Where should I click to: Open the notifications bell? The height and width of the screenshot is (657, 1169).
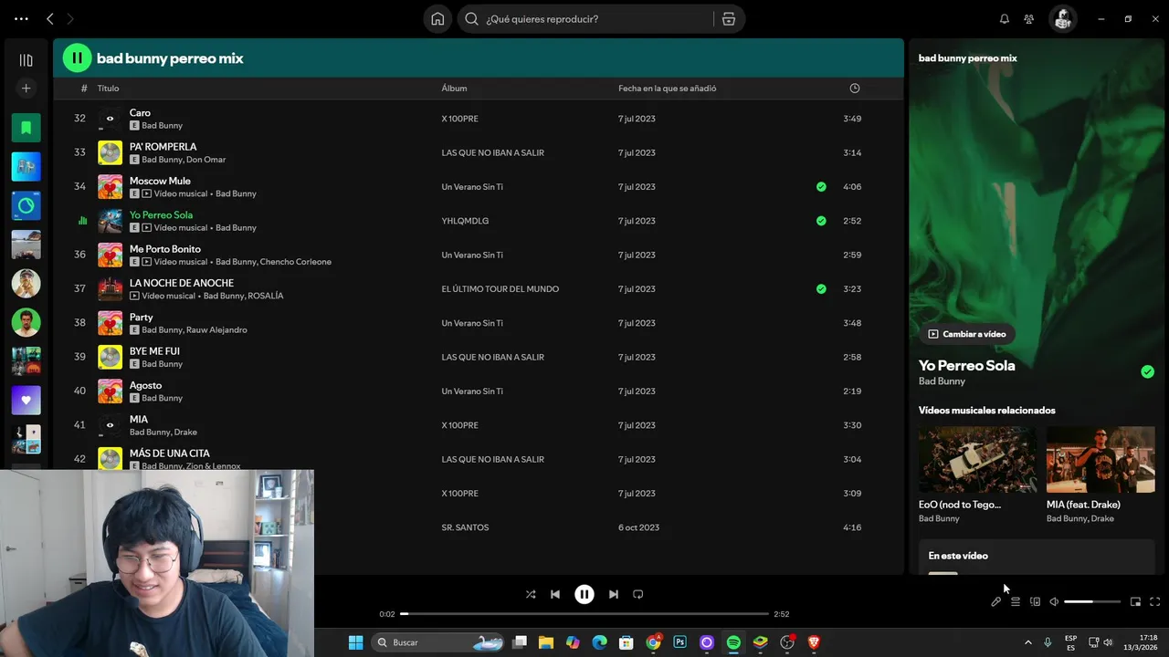[x=1004, y=18]
